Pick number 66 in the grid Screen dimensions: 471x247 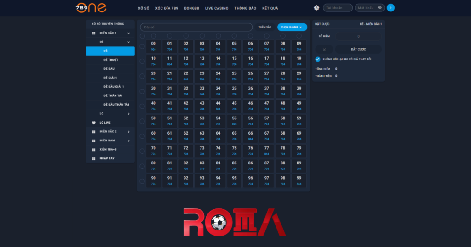pos(251,136)
